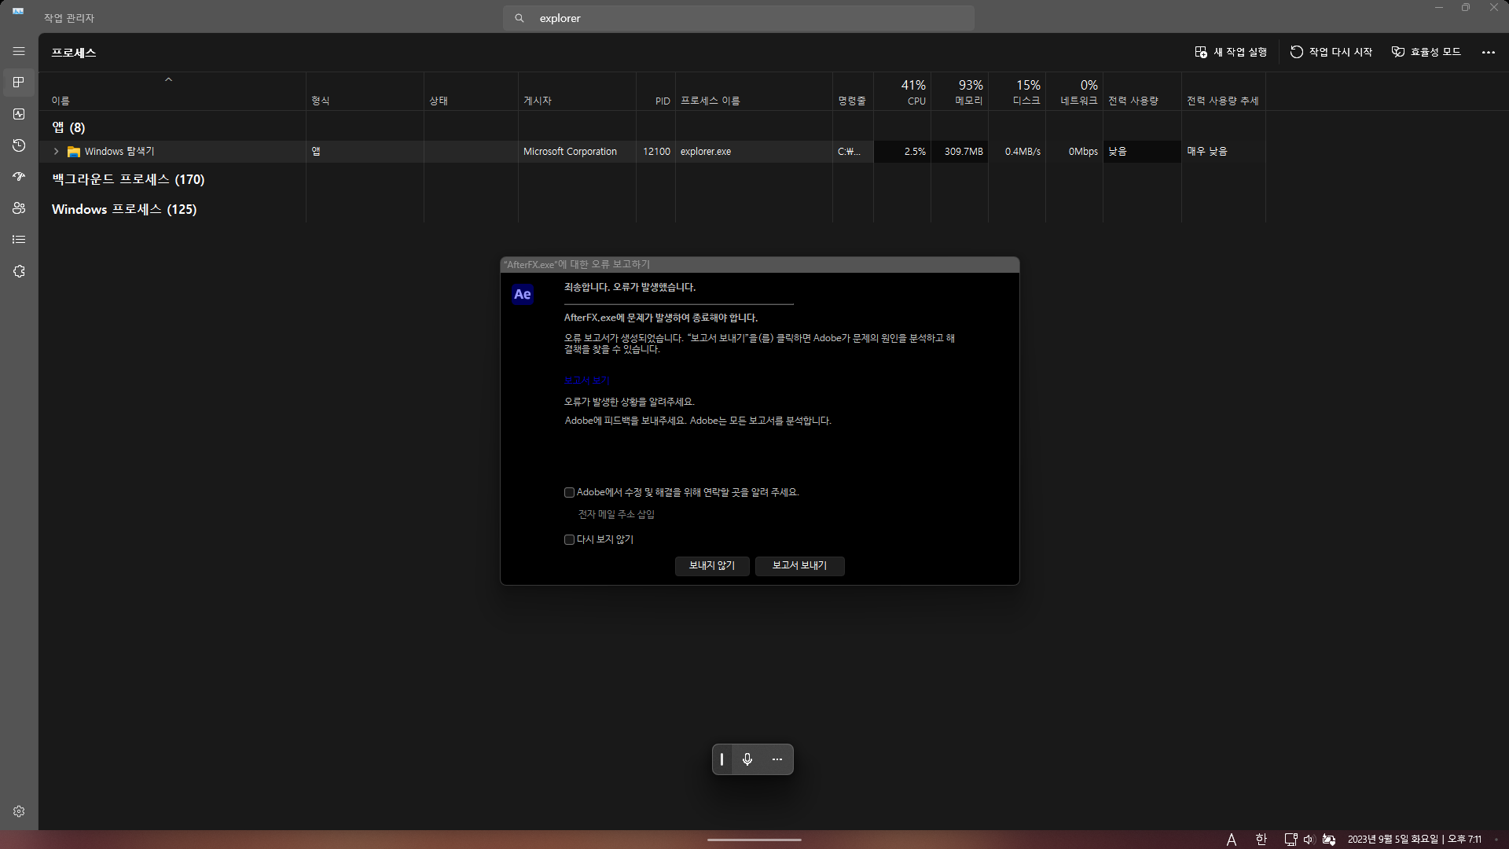This screenshot has height=849, width=1509.
Task: Open the Users panel
Action: coord(18,208)
